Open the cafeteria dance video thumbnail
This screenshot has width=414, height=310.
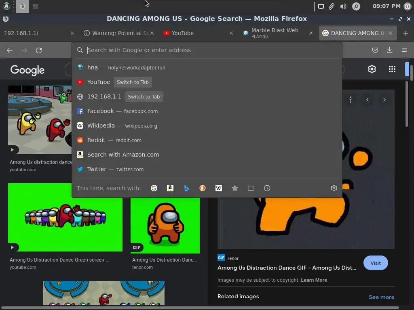click(40, 119)
